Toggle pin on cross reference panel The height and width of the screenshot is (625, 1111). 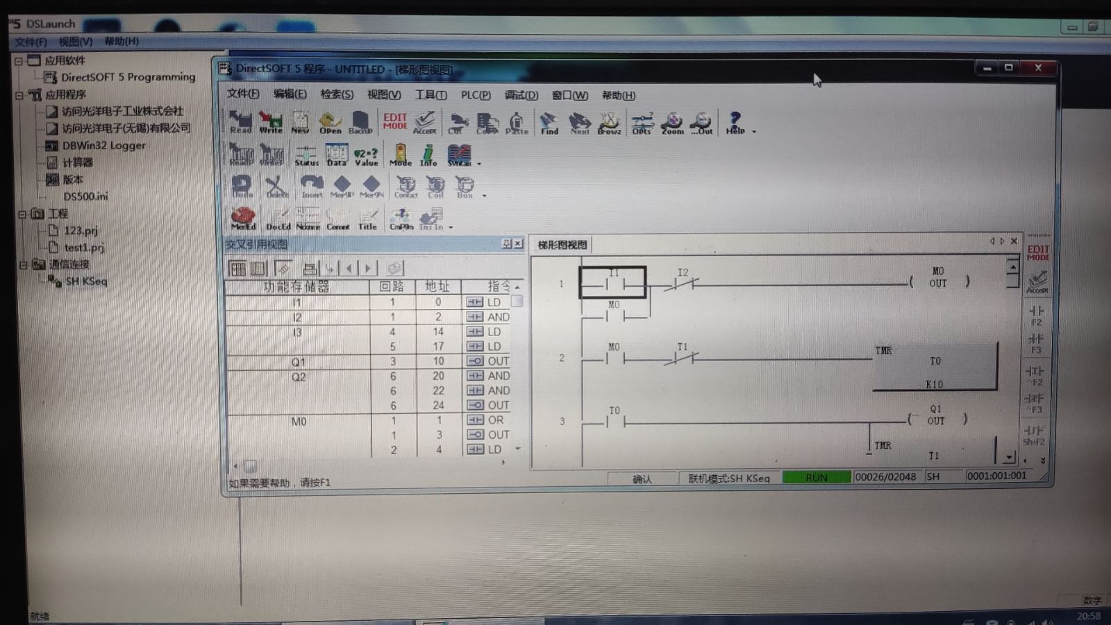(507, 244)
